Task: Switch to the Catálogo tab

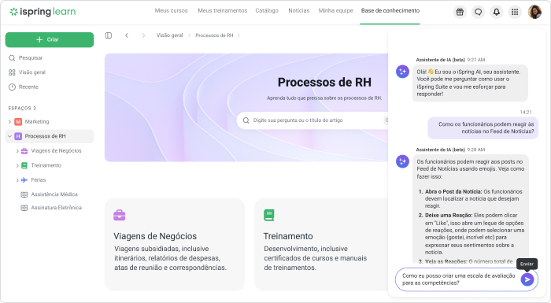Action: (x=267, y=10)
